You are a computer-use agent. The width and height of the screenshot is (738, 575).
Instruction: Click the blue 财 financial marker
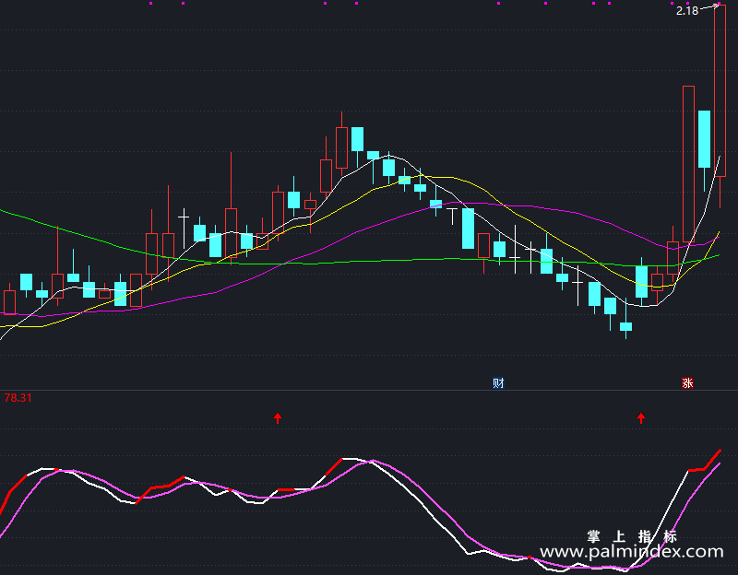[x=498, y=383]
